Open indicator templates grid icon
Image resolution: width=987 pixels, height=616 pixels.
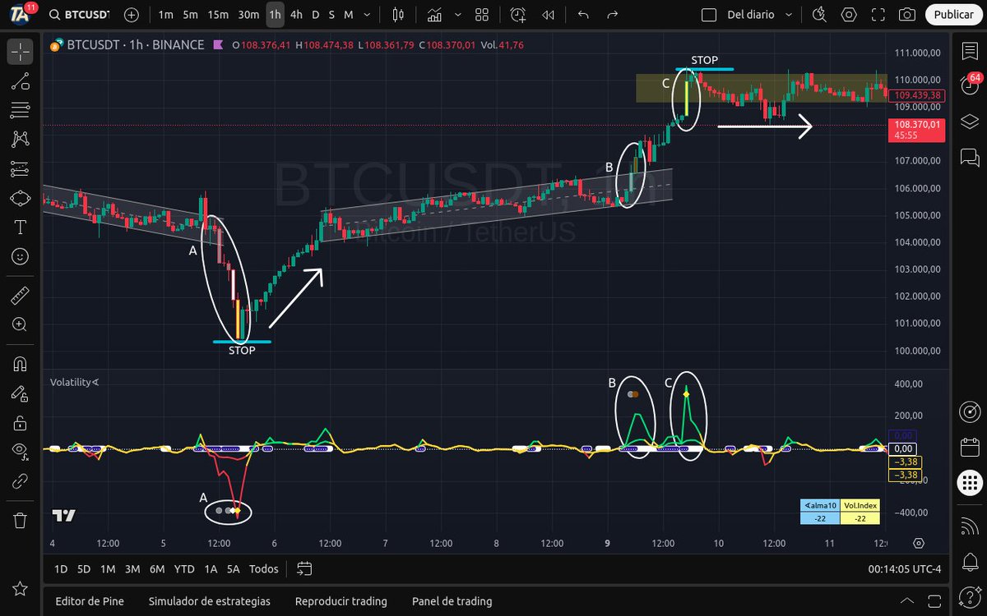(482, 15)
